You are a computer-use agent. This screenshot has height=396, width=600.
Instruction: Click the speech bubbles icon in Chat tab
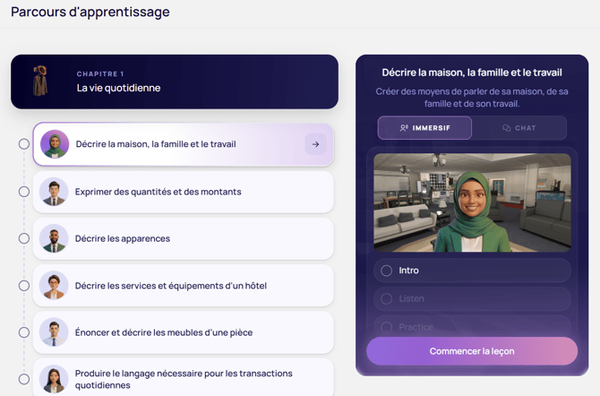(506, 128)
